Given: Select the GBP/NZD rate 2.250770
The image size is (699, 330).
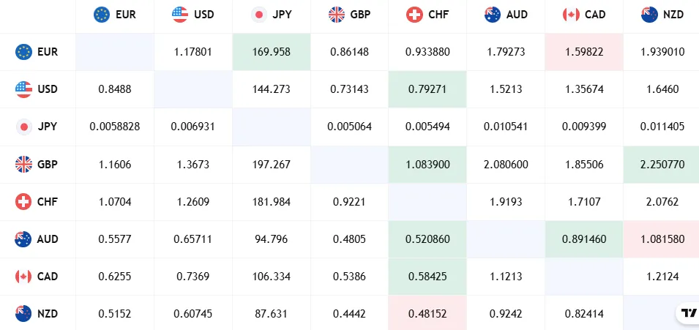Looking at the screenshot, I should 662,165.
